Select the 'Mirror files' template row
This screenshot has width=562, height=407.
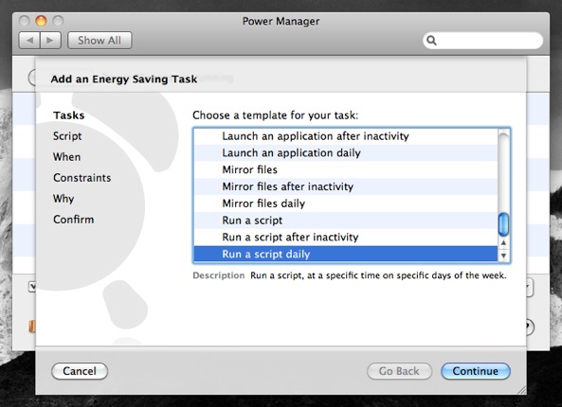346,169
